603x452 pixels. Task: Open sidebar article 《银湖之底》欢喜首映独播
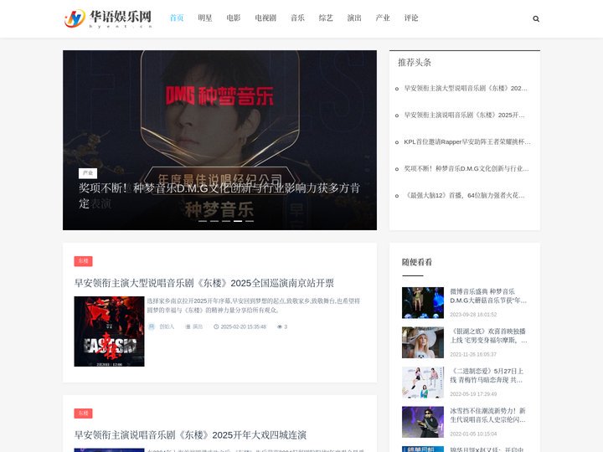489,336
